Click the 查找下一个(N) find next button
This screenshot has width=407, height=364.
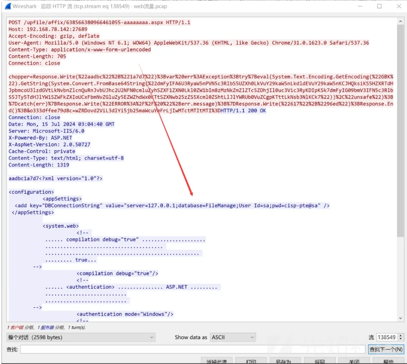tap(386, 349)
